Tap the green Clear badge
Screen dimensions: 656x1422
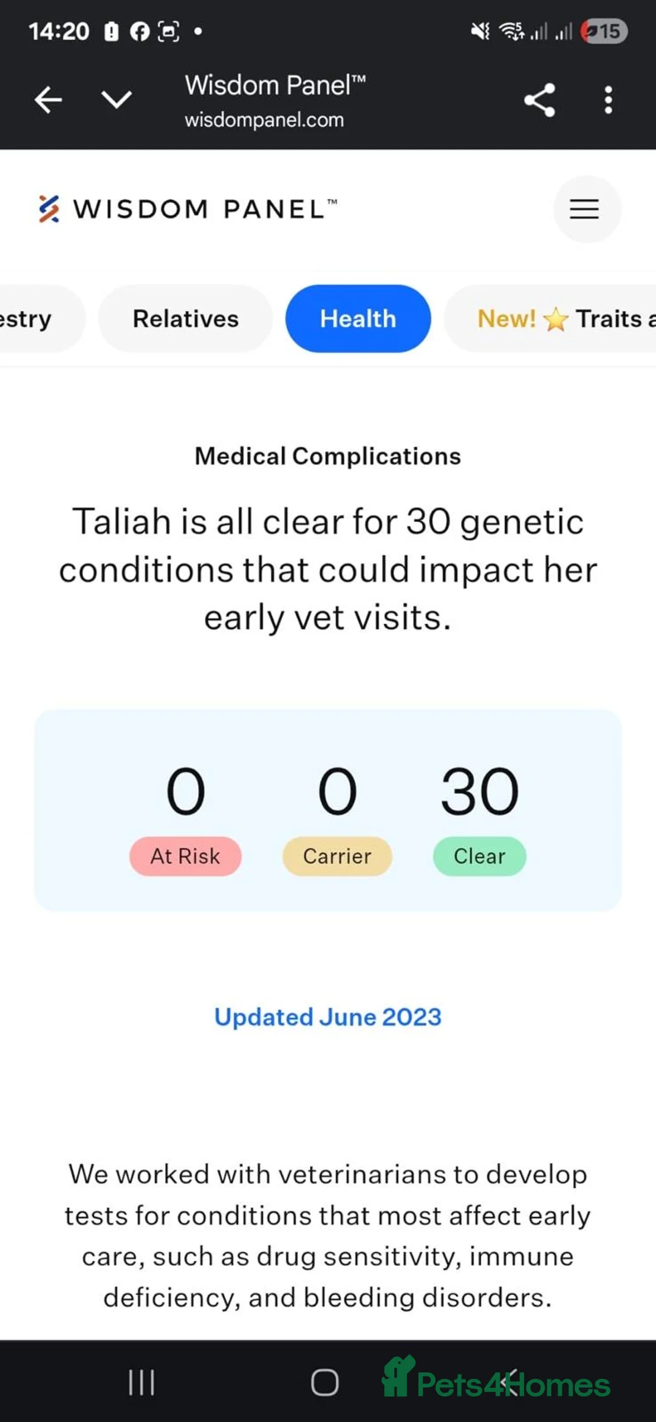pyautogui.click(x=479, y=856)
